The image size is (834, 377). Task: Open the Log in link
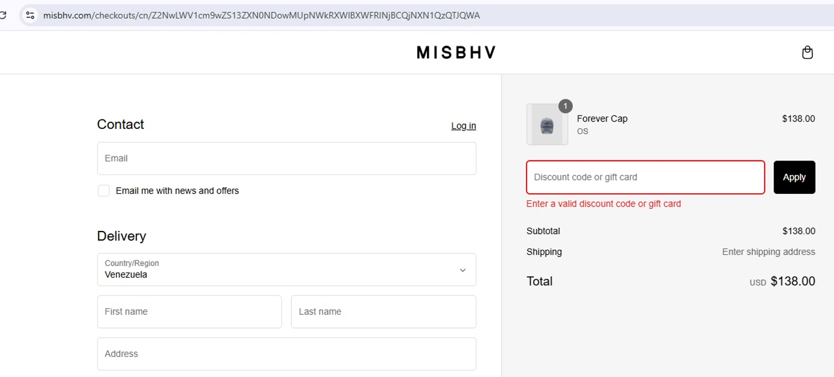click(463, 126)
